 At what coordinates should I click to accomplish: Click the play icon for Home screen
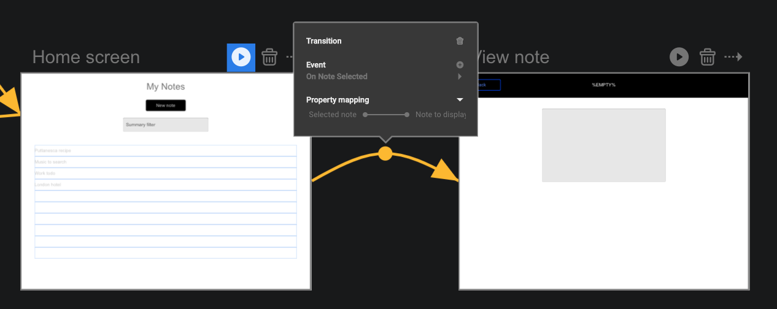(241, 57)
